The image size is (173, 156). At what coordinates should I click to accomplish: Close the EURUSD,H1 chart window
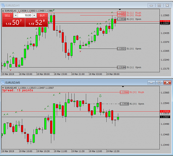[x=167, y=6]
